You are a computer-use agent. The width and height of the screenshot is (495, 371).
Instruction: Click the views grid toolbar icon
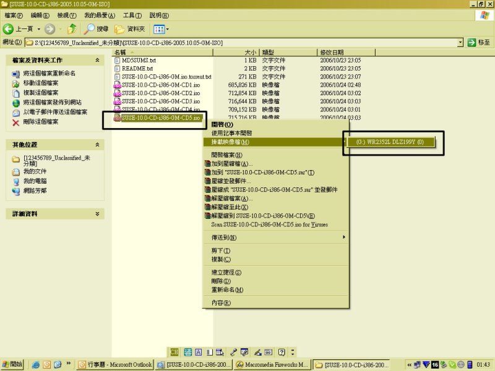tap(159, 29)
